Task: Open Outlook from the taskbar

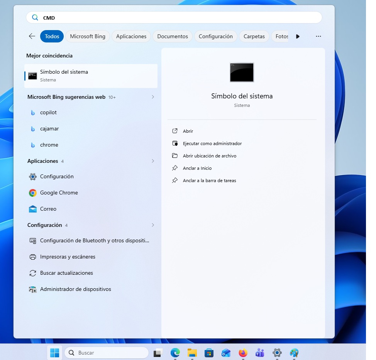Action: click(x=226, y=353)
